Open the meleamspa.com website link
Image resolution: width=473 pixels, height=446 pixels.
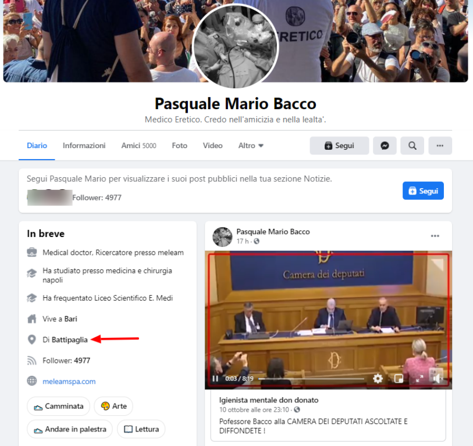[69, 382]
